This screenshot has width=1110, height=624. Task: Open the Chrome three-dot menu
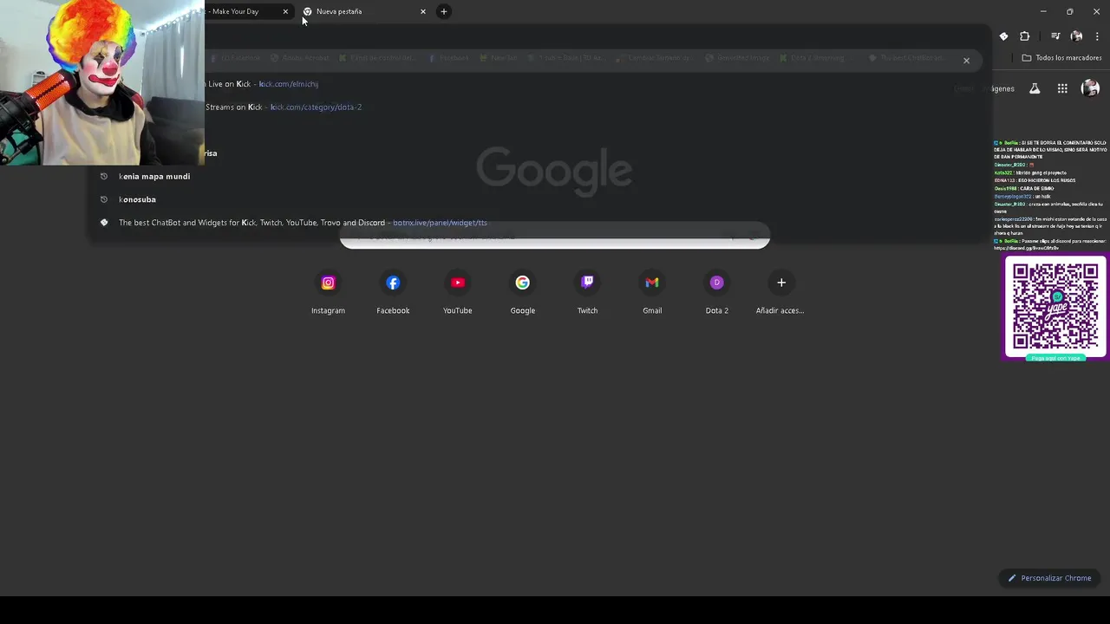[x=1097, y=36]
